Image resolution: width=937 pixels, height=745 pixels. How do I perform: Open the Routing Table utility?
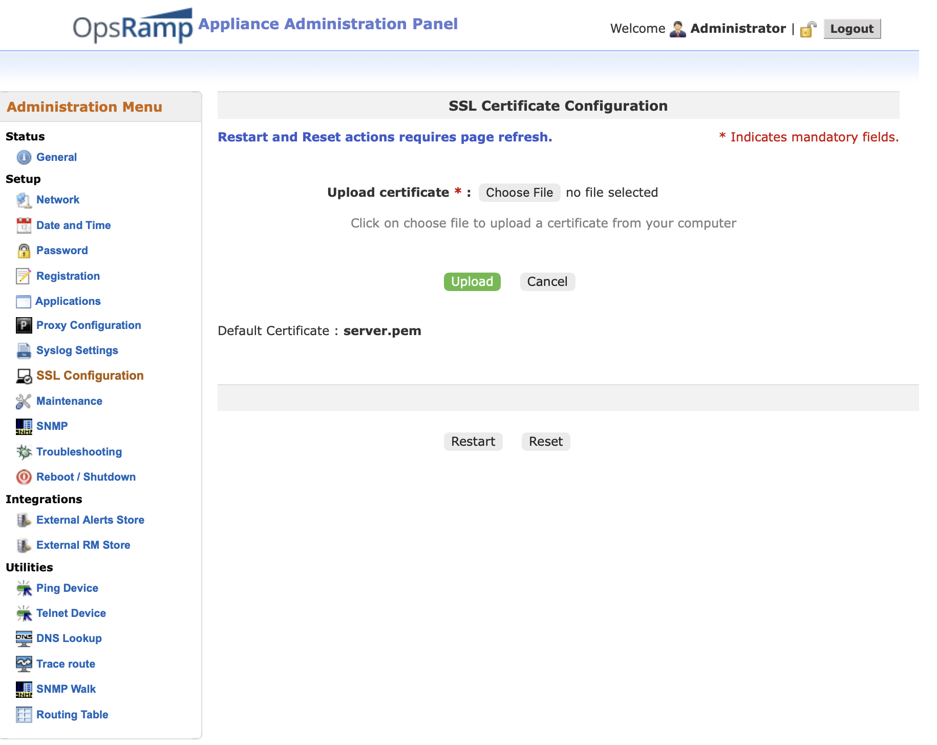pos(72,715)
